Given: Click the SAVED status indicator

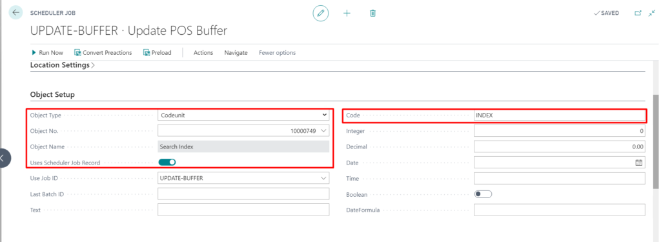Looking at the screenshot, I should tap(606, 13).
